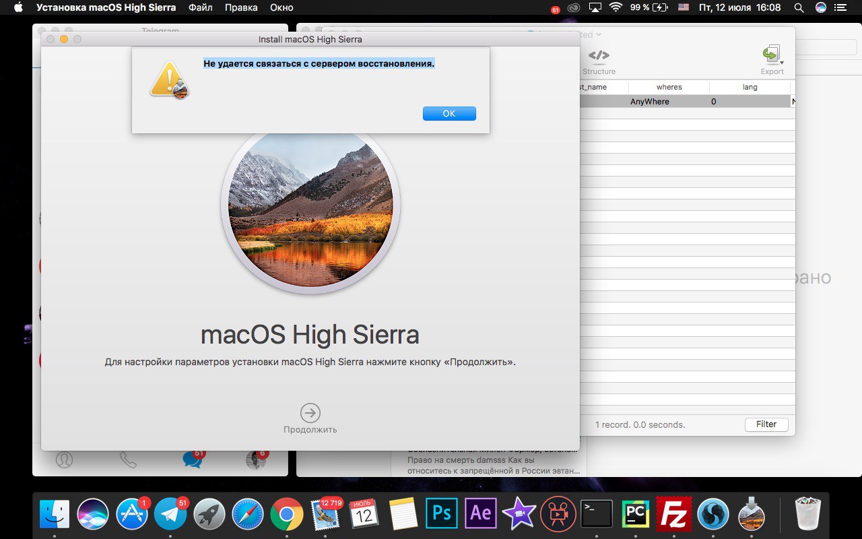
Task: Open iMovie from the Dock
Action: pyautogui.click(x=519, y=515)
